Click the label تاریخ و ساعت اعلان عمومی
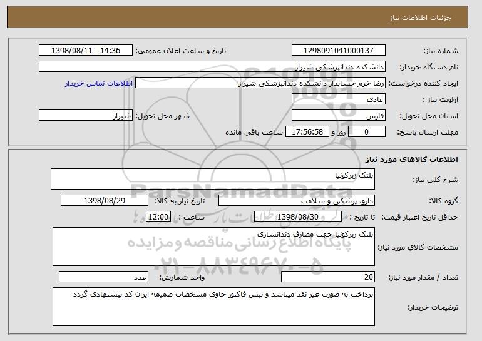 click(181, 51)
